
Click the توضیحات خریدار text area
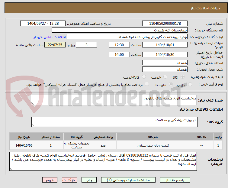pyautogui.click(x=103, y=161)
